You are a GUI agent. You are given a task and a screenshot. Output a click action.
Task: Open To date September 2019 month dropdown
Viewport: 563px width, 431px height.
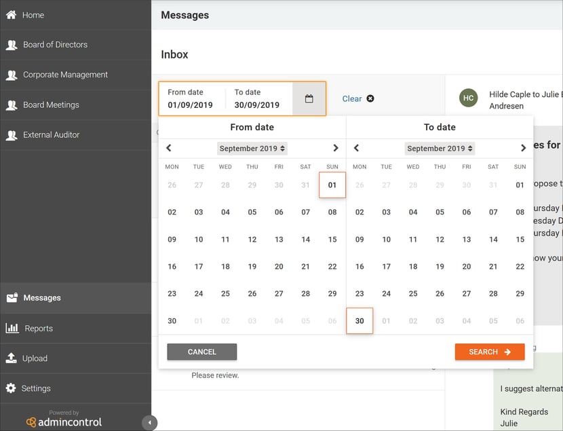[x=440, y=149]
